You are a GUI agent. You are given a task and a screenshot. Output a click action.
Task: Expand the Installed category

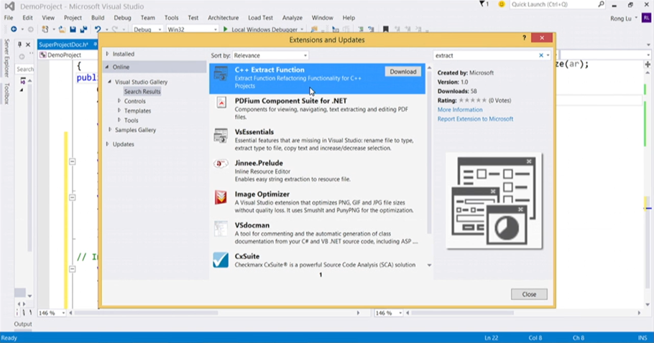pyautogui.click(x=107, y=54)
